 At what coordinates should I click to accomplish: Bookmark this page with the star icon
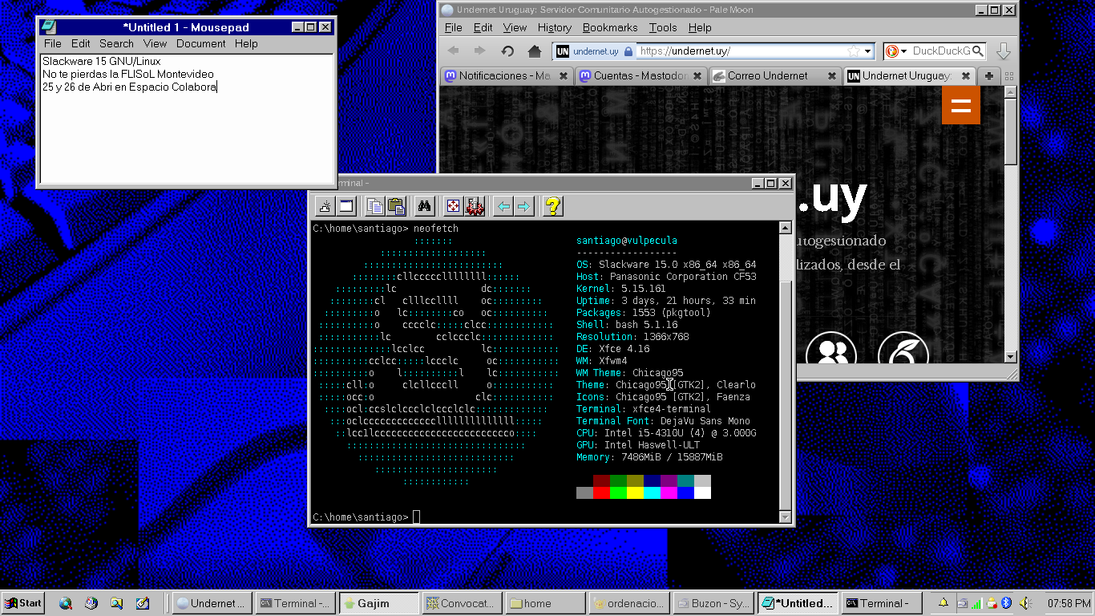(854, 51)
